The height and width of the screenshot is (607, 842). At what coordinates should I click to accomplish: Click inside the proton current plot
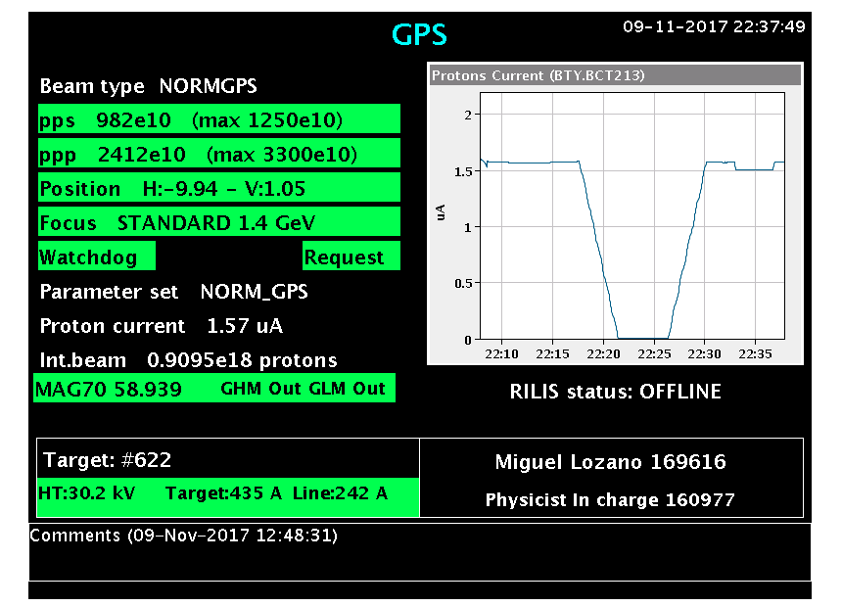(x=631, y=215)
